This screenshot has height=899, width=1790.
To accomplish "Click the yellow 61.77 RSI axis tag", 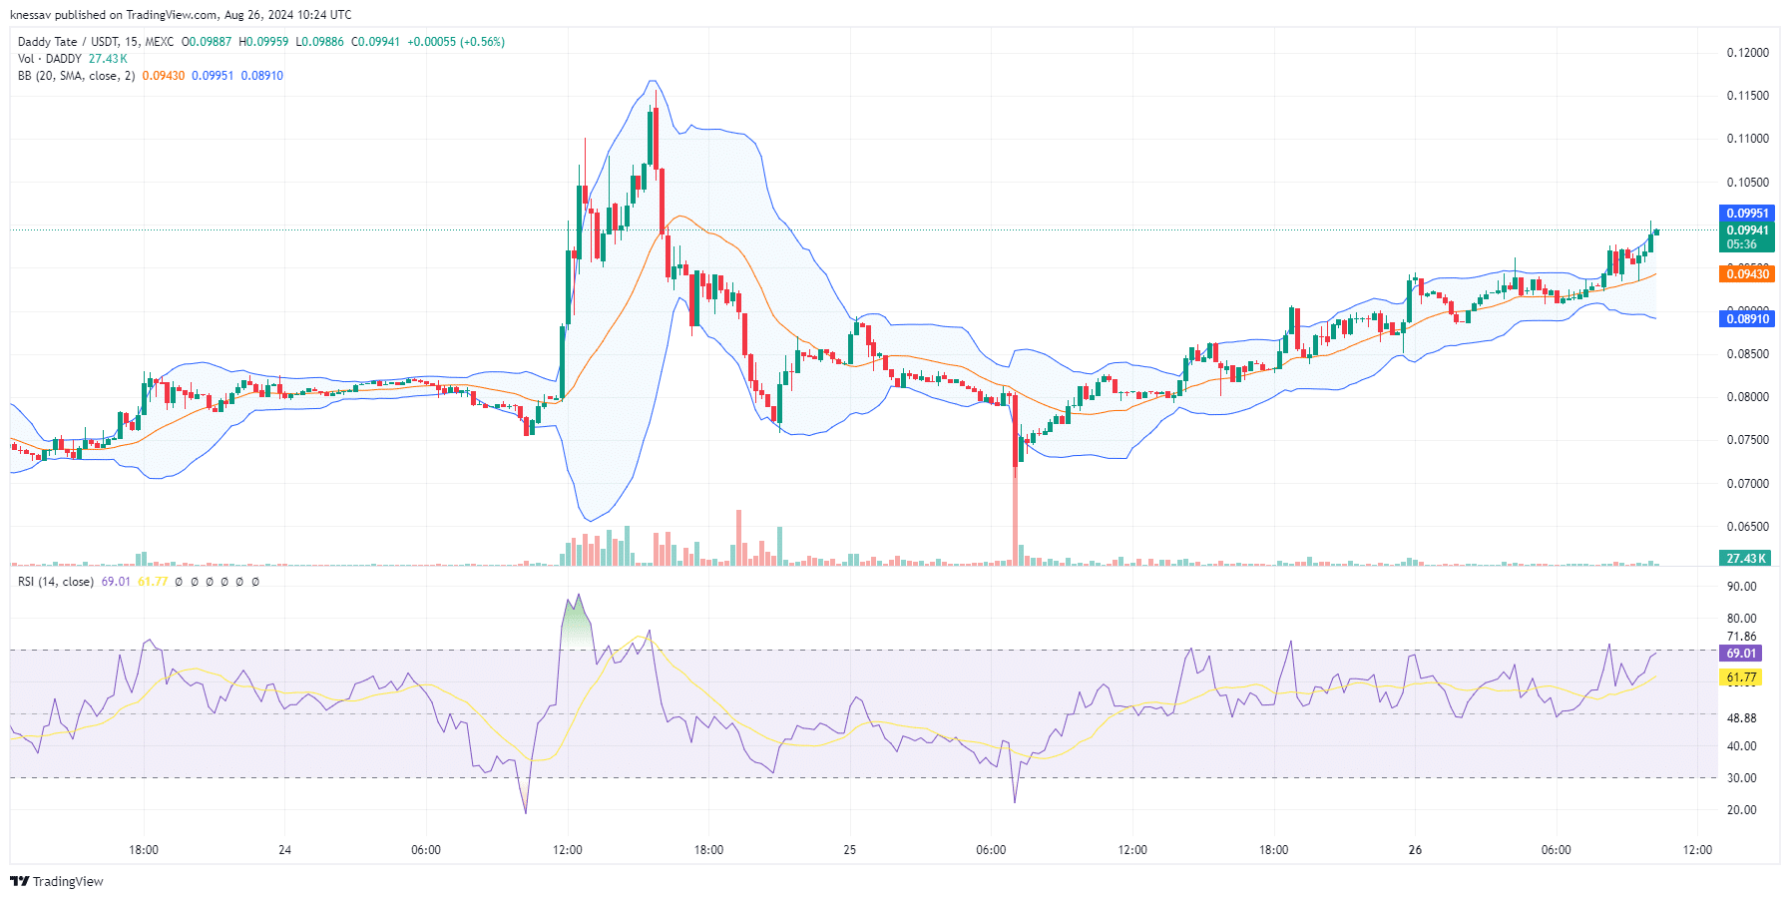I will [1741, 677].
